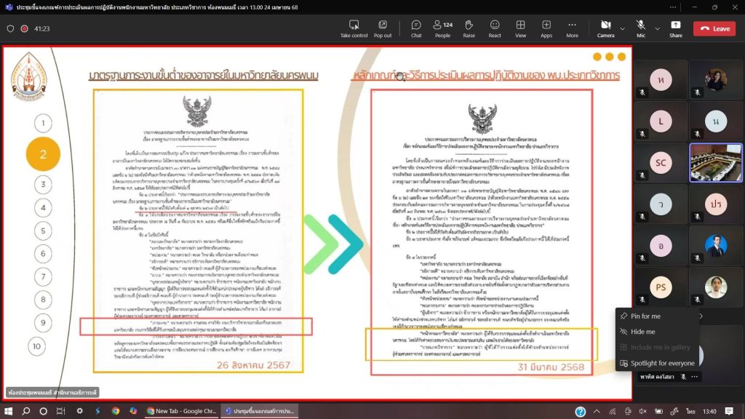Select the participant tile with initial ท
This screenshot has width=745, height=419.
[661, 80]
